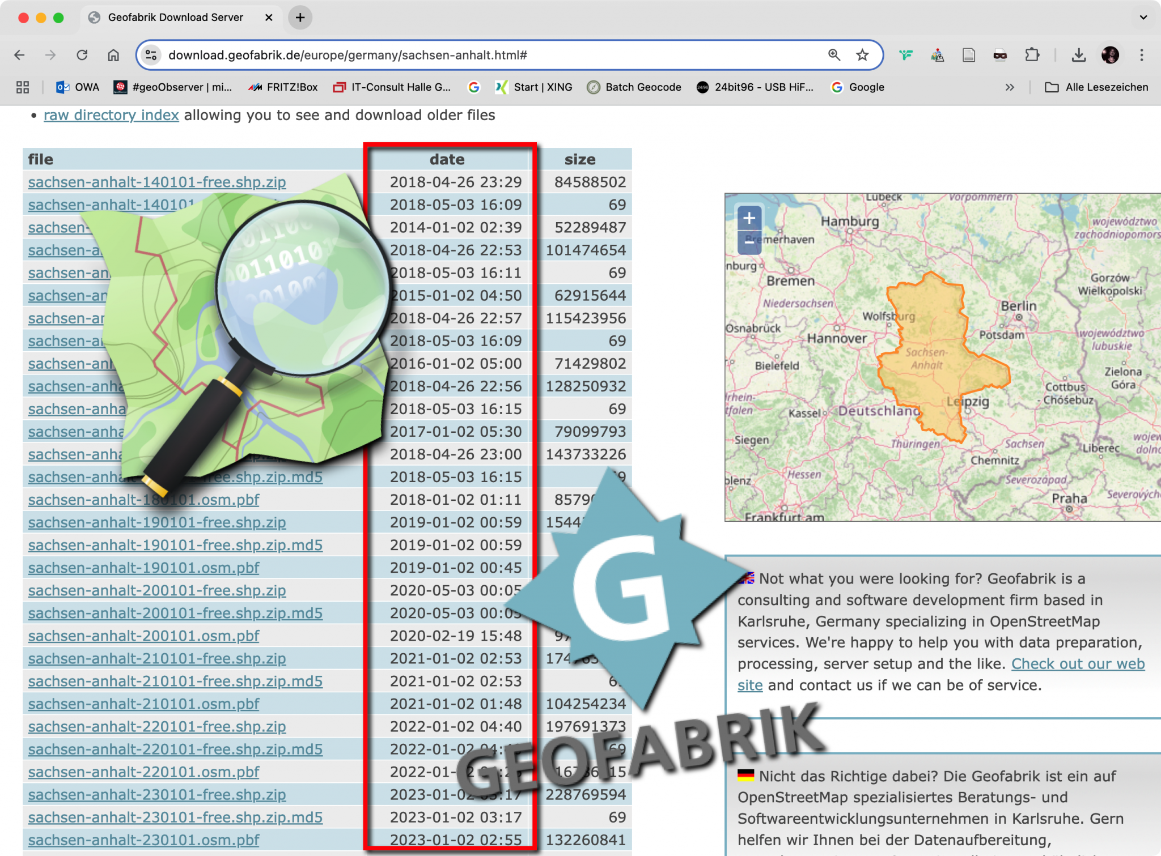
Task: Expand the tab search dropdown
Action: pyautogui.click(x=1143, y=18)
